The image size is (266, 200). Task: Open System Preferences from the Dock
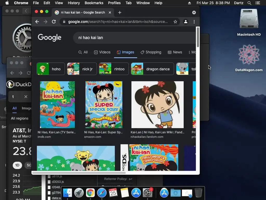click(148, 193)
